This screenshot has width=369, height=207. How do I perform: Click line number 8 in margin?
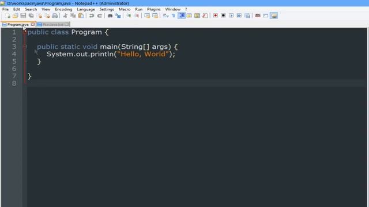[14, 83]
